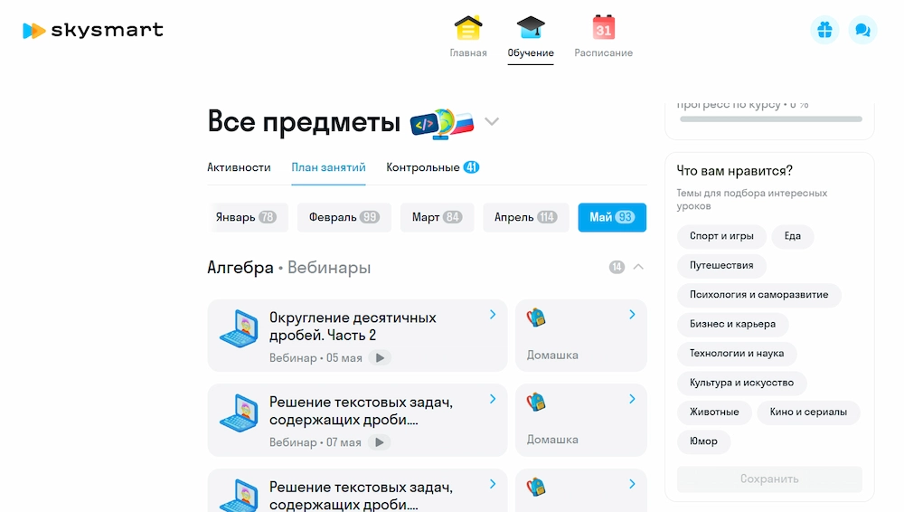Play the 05 мая webinar recording
This screenshot has width=904, height=512.
pyautogui.click(x=380, y=358)
